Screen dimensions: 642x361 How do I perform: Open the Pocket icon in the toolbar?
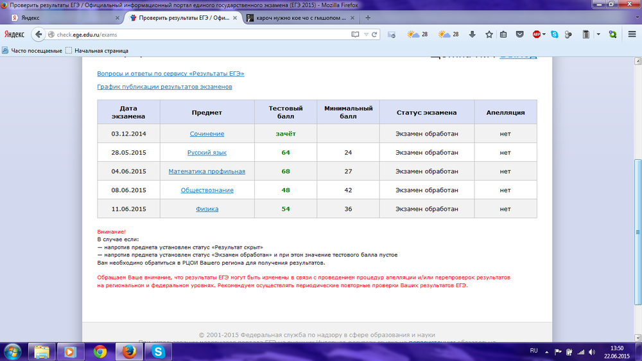tap(520, 34)
